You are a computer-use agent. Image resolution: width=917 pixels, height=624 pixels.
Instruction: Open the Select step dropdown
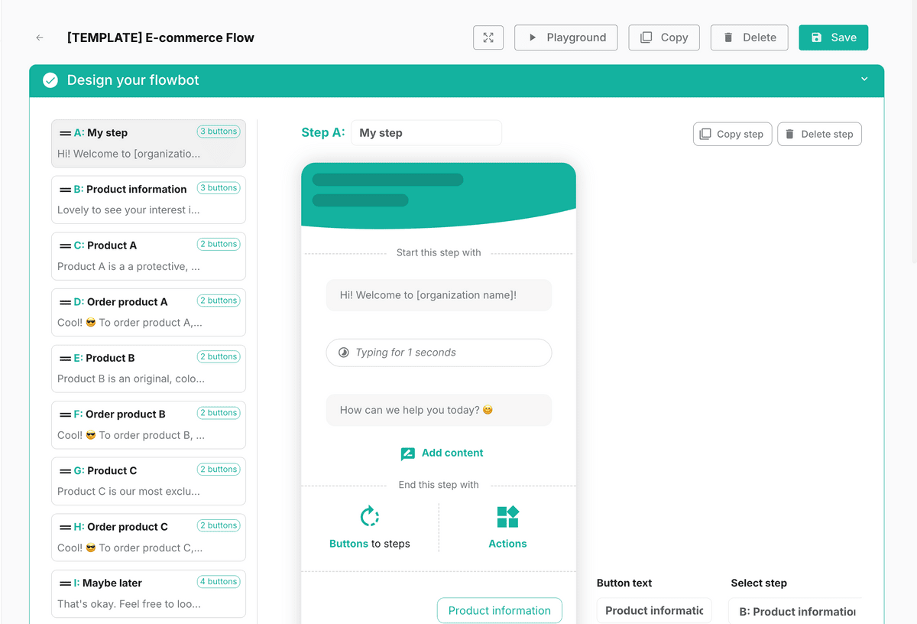[795, 611]
